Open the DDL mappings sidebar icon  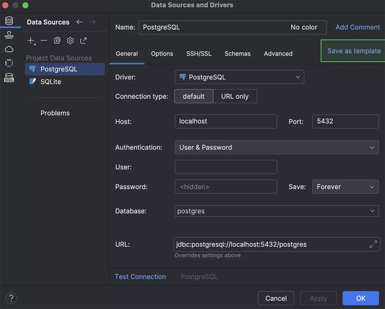tap(9, 78)
